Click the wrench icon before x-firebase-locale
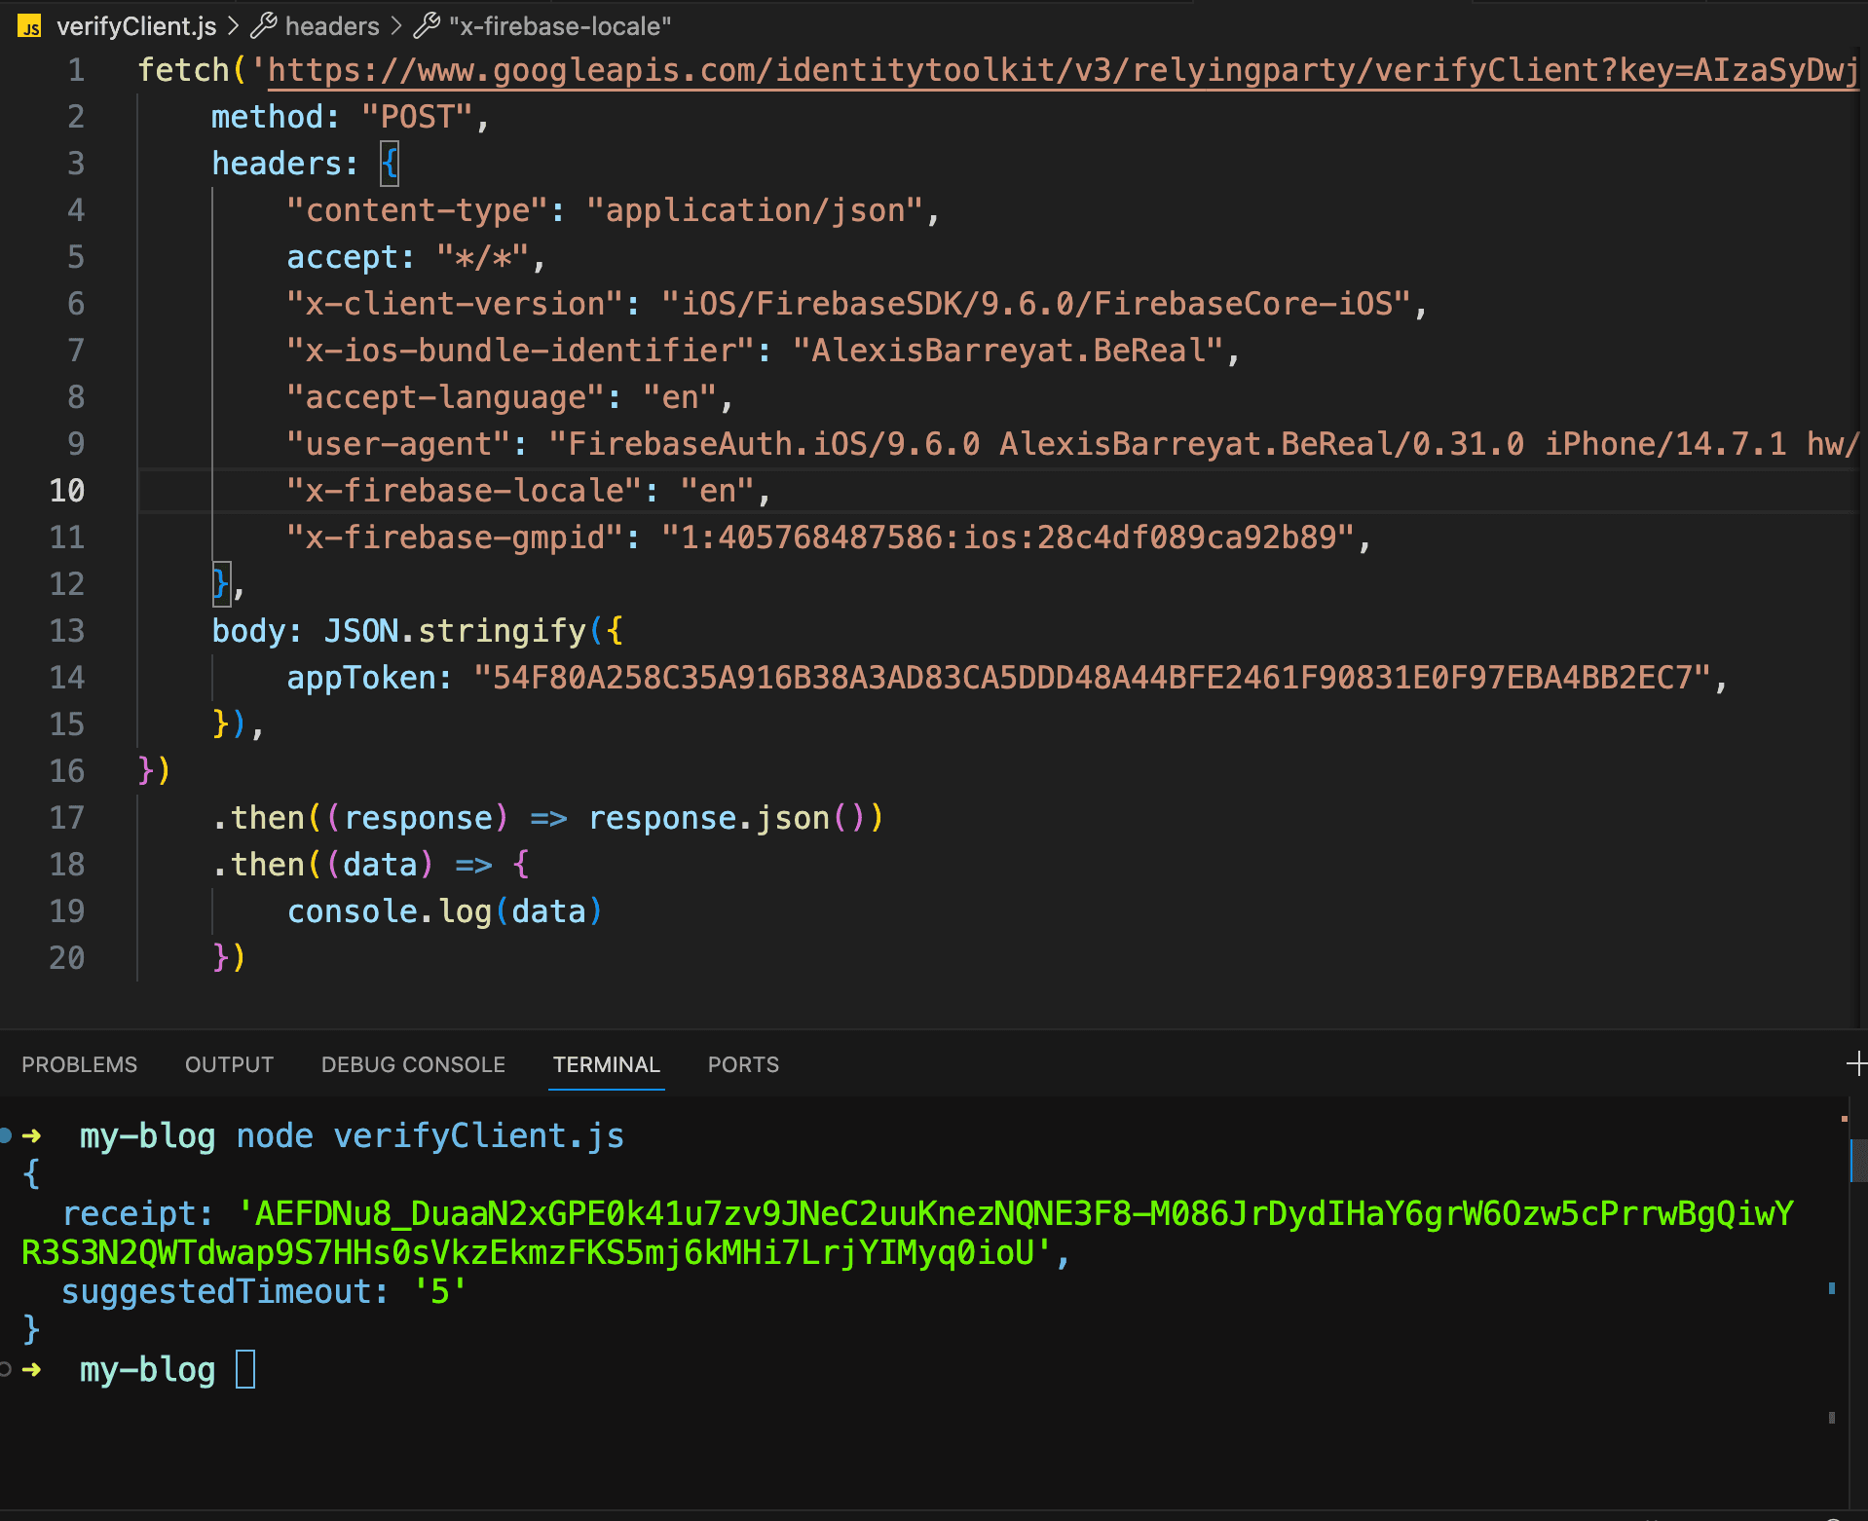1868x1521 pixels. click(x=427, y=26)
